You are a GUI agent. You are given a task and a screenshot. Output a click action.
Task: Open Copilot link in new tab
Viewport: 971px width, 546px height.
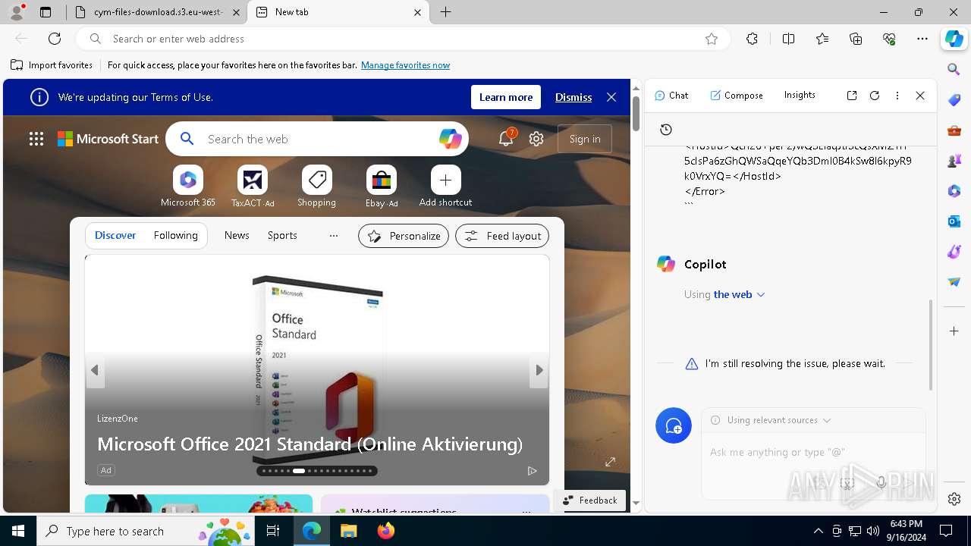pyautogui.click(x=852, y=96)
